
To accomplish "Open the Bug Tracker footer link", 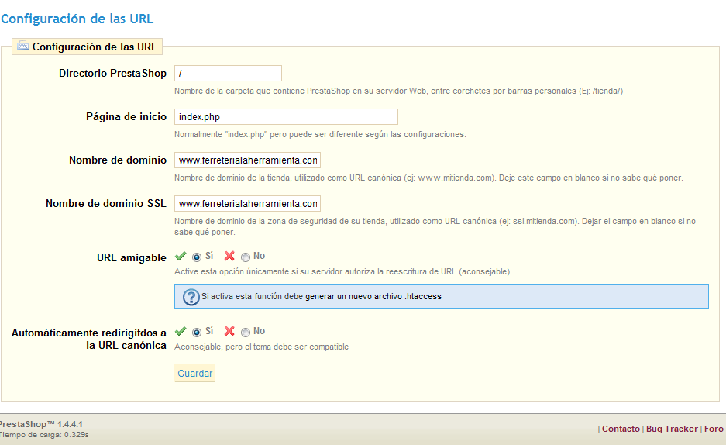I will point(672,429).
